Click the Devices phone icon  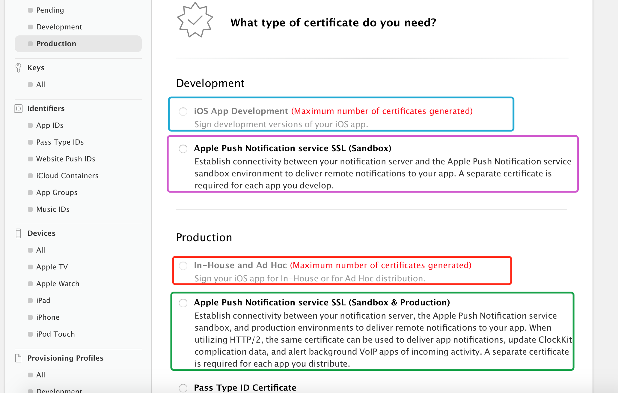coord(18,233)
